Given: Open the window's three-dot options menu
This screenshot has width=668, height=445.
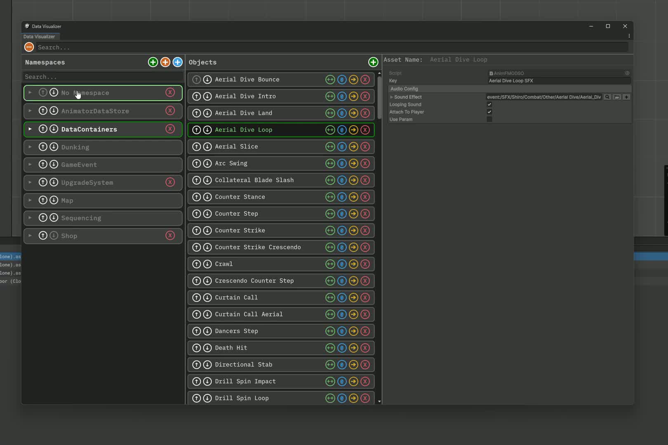Looking at the screenshot, I should 629,36.
